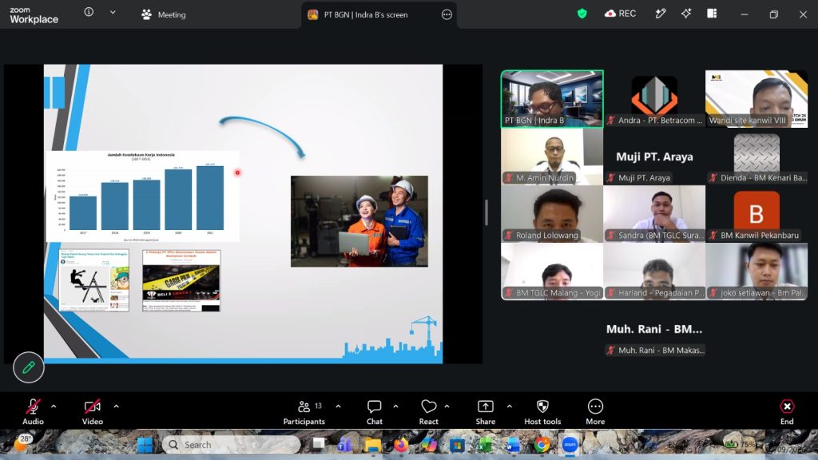The image size is (818, 460).
Task: Click the REC recording indicator
Action: pyautogui.click(x=620, y=14)
